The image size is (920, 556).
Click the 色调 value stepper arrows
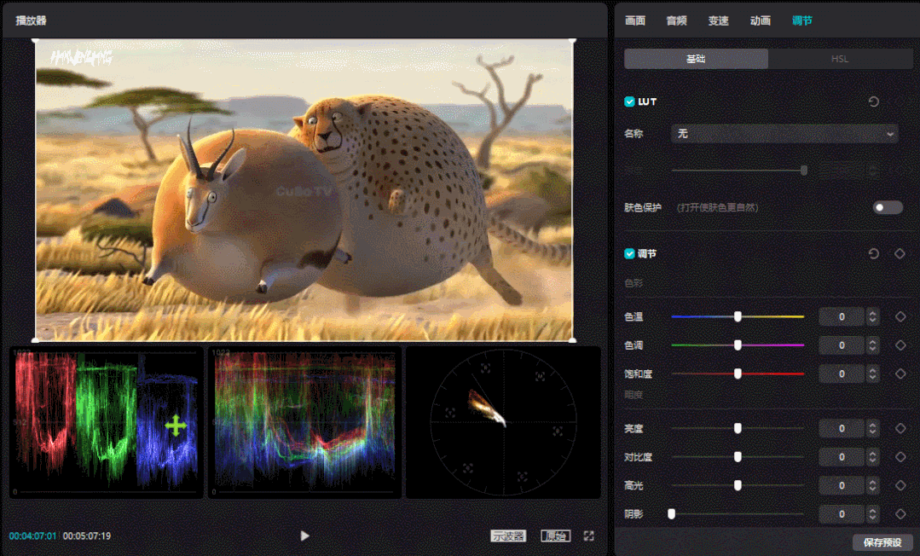point(872,345)
